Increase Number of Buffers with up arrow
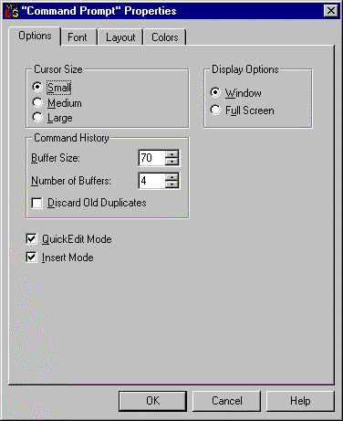 tap(171, 177)
